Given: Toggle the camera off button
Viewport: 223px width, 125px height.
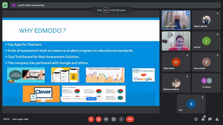Looking at the screenshot, I should click(99, 119).
